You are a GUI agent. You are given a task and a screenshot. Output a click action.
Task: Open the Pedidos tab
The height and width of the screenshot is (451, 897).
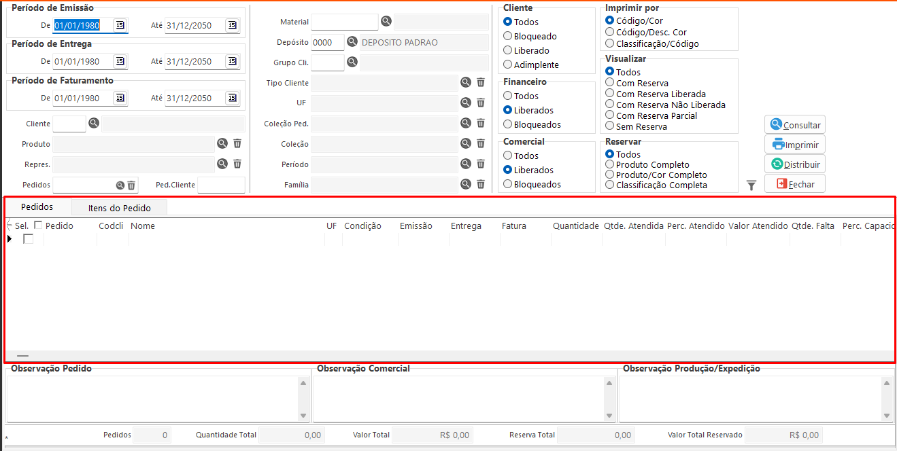point(37,207)
